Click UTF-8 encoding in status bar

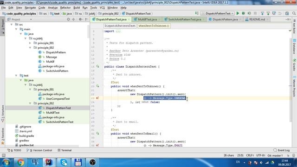260,155
